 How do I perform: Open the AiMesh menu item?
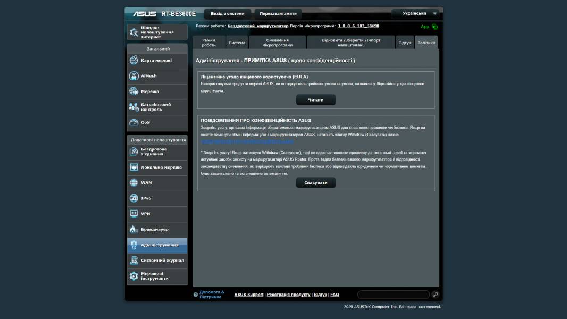[x=157, y=76]
